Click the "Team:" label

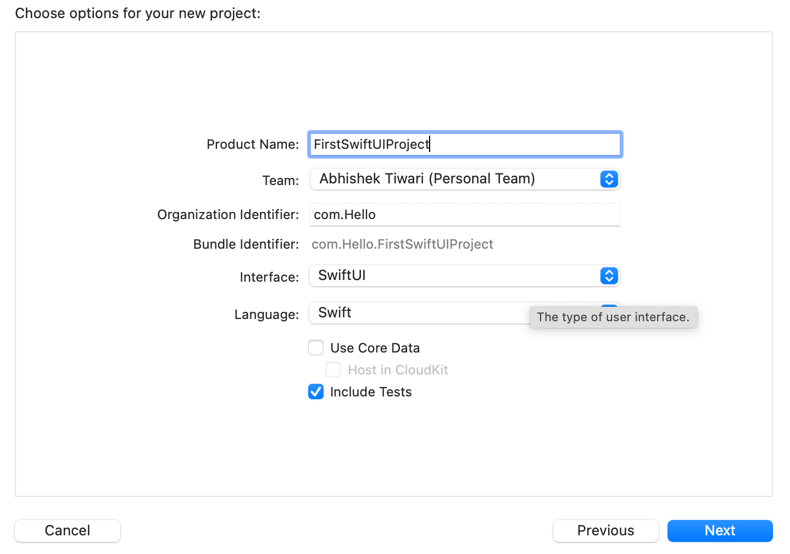(280, 181)
